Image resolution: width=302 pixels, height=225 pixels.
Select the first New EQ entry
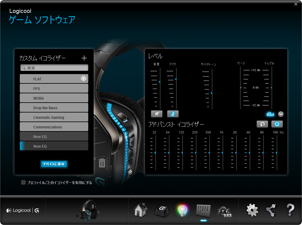[54, 136]
